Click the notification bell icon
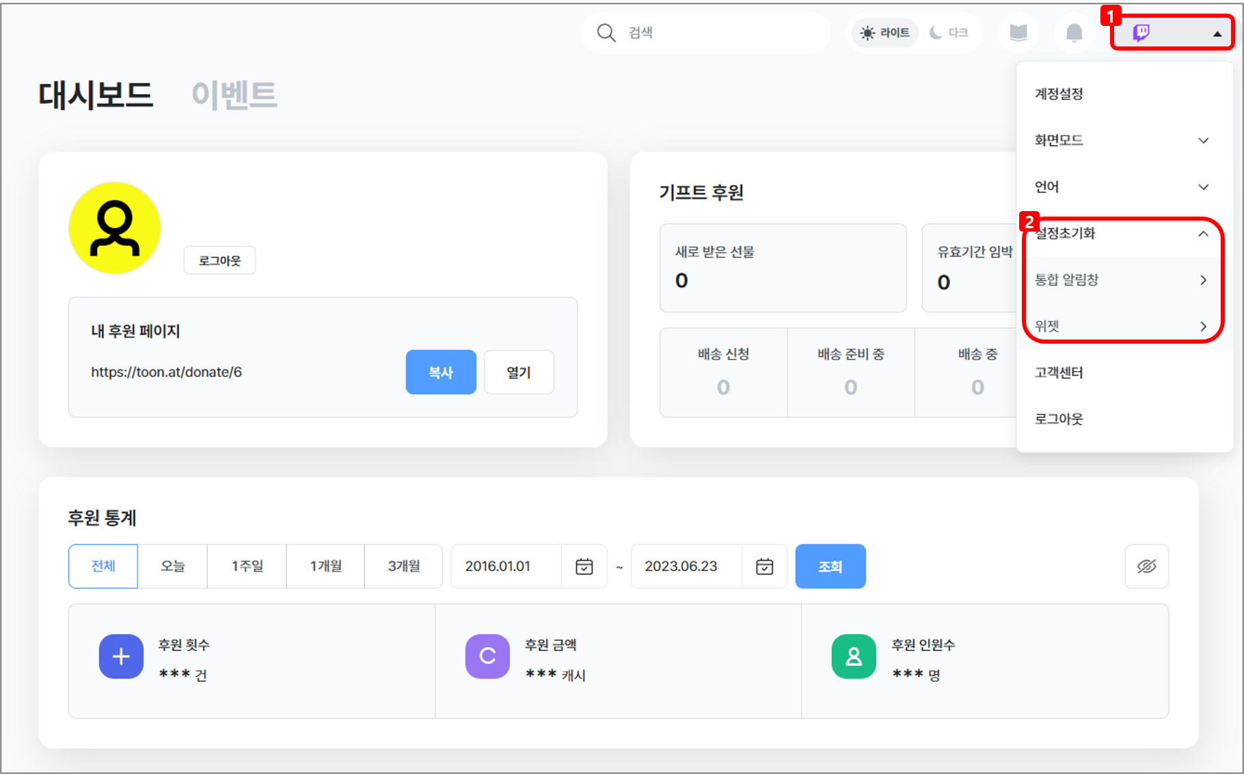The image size is (1244, 774). tap(1074, 32)
